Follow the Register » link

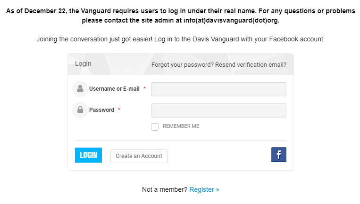tap(204, 189)
